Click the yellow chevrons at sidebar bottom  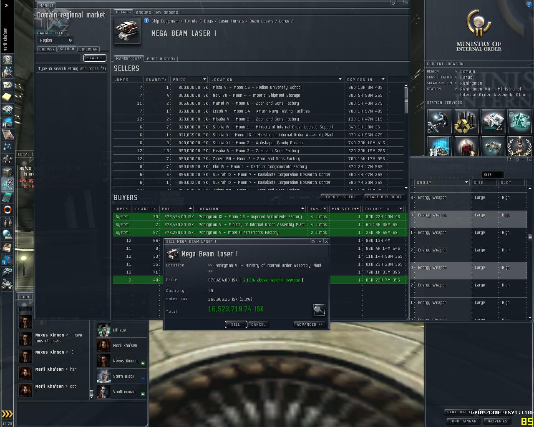[8, 414]
